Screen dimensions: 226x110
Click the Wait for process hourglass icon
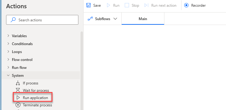[18, 90]
